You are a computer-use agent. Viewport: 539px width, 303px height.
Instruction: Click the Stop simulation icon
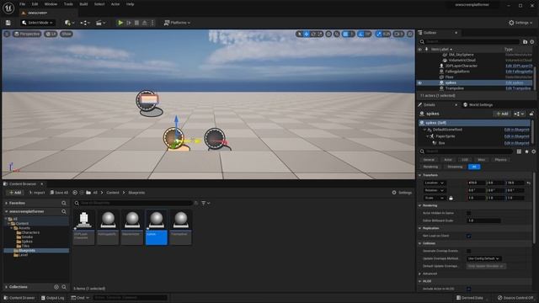coord(136,23)
